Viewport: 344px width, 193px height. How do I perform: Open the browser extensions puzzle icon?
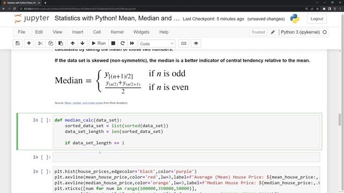click(324, 9)
